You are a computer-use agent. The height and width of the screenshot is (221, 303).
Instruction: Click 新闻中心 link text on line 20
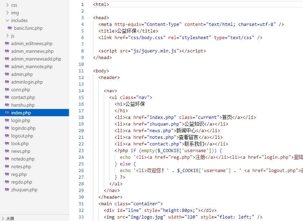click(x=186, y=131)
